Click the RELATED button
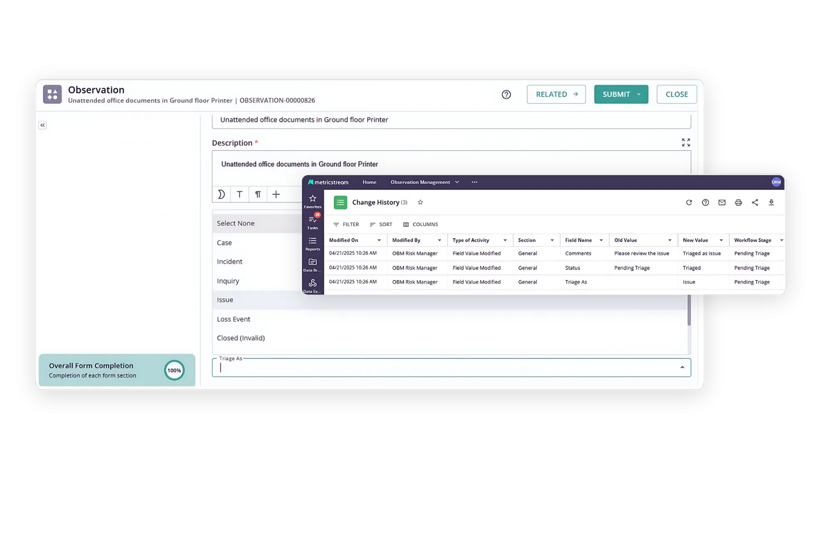This screenshot has width=822, height=547. pos(556,94)
